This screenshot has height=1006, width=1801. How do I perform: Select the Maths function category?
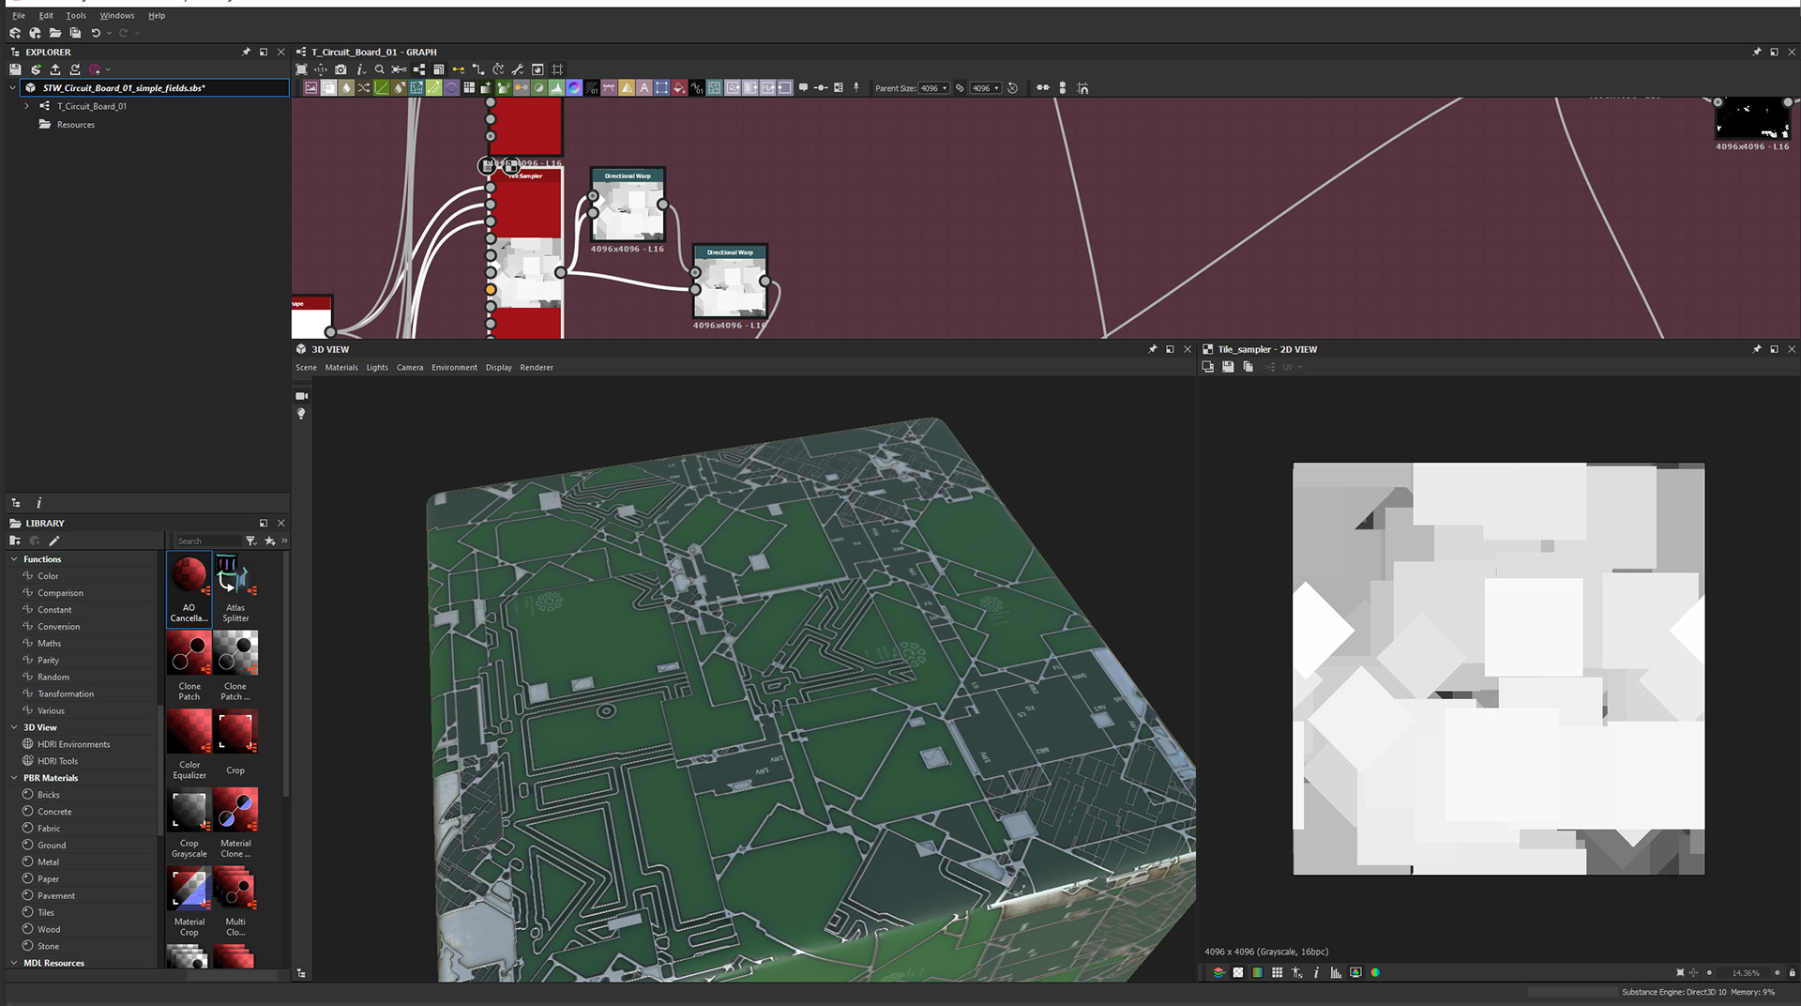pos(49,644)
